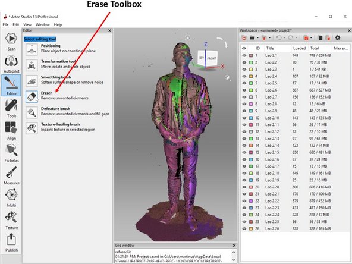The image size is (352, 264).
Task: Expand the undo history dropdown arrow
Action: click(x=284, y=38)
